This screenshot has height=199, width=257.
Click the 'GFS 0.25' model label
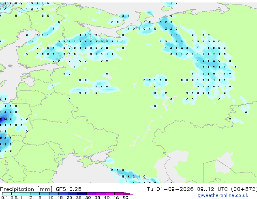69,189
